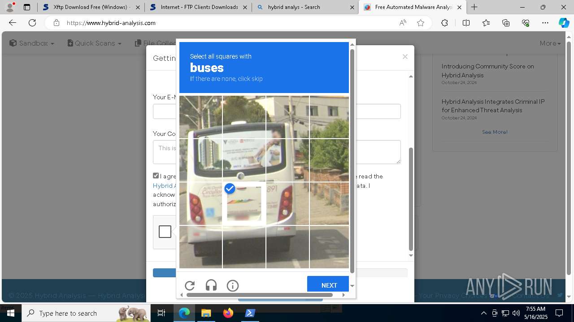The height and width of the screenshot is (322, 574).
Task: Open the captcha help information icon
Action: 232,285
